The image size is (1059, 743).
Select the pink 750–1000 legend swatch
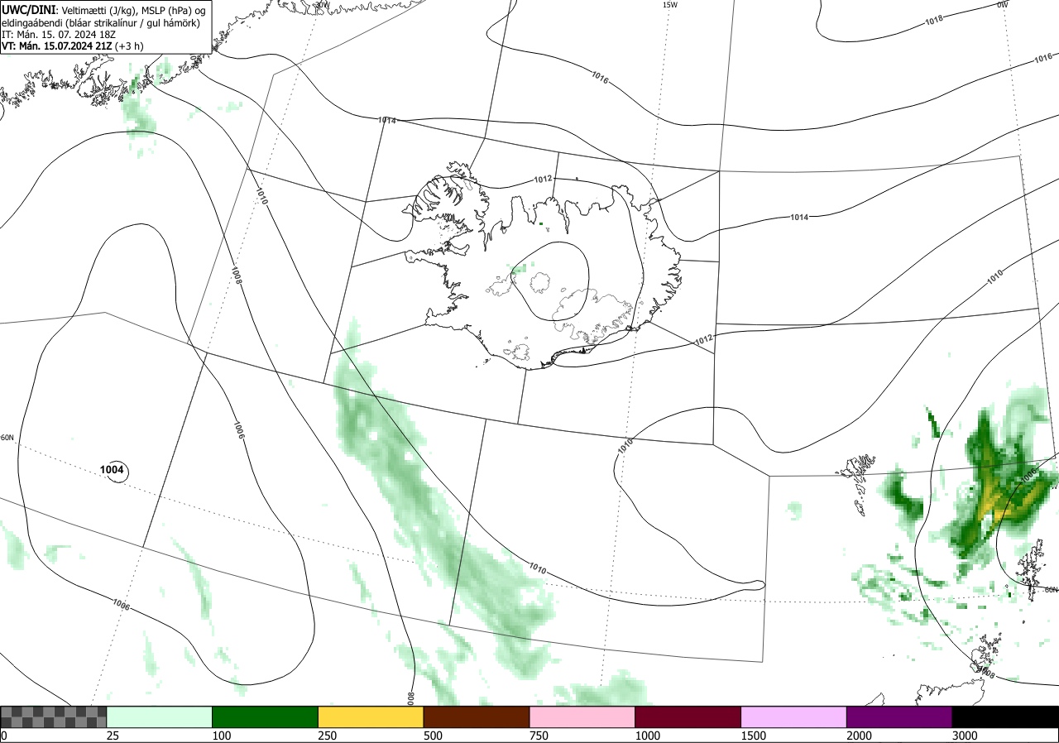coord(582,717)
